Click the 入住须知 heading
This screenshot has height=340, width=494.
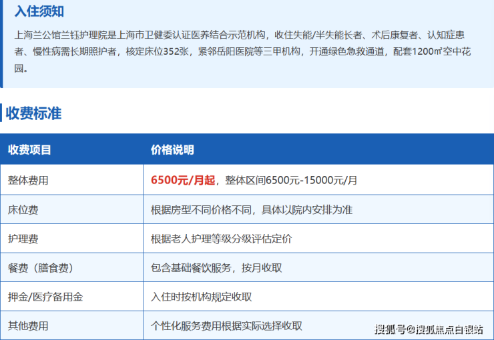pyautogui.click(x=39, y=11)
